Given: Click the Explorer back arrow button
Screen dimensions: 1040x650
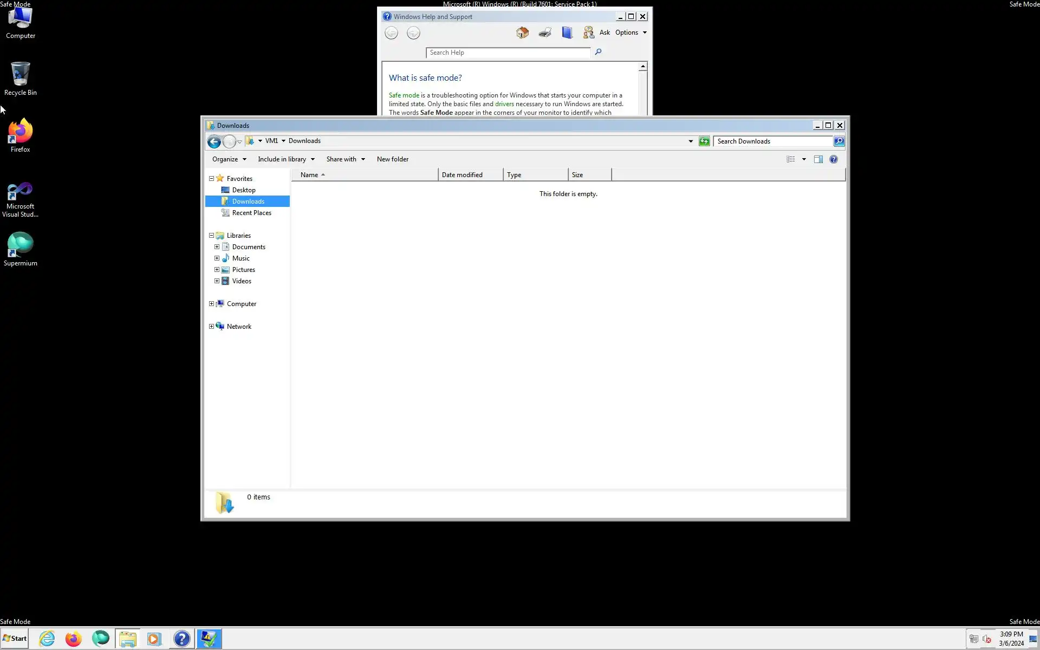Looking at the screenshot, I should (214, 141).
